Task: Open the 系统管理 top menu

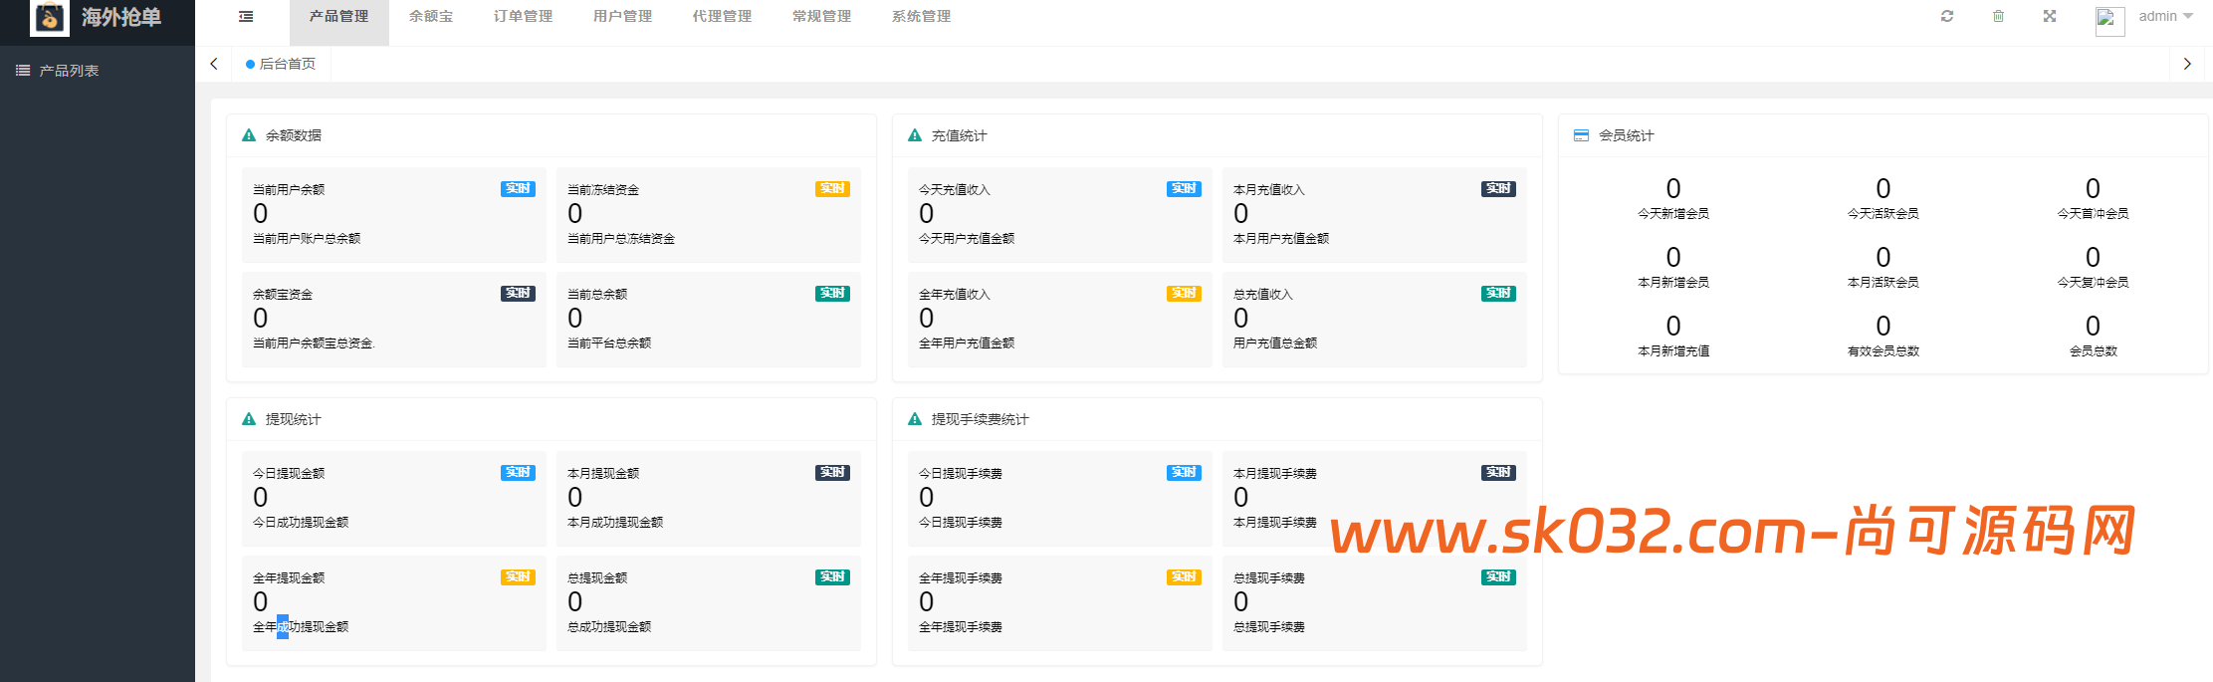Action: pos(921,17)
